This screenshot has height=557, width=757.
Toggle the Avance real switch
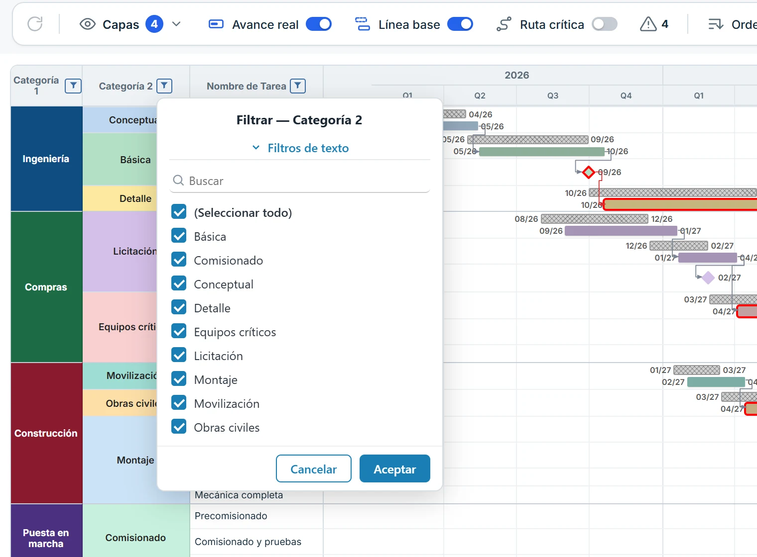click(319, 24)
